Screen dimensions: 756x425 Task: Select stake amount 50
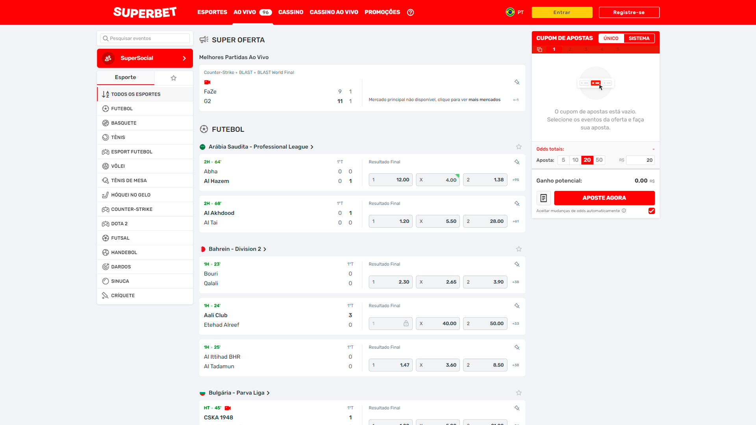[599, 160]
